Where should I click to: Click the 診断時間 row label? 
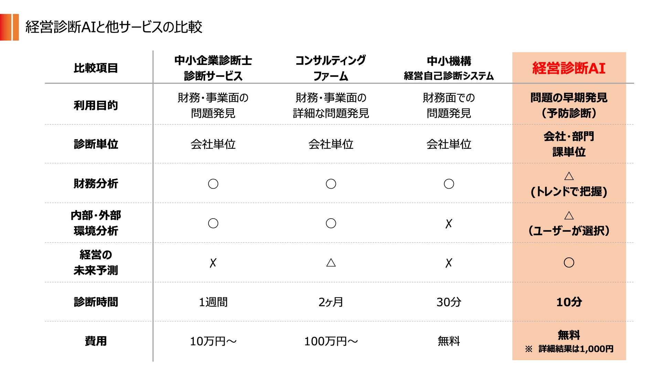(96, 302)
